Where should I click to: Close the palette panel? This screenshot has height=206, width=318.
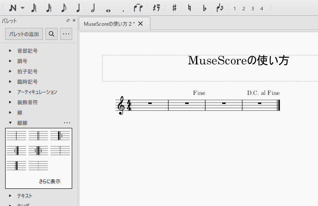point(74,20)
